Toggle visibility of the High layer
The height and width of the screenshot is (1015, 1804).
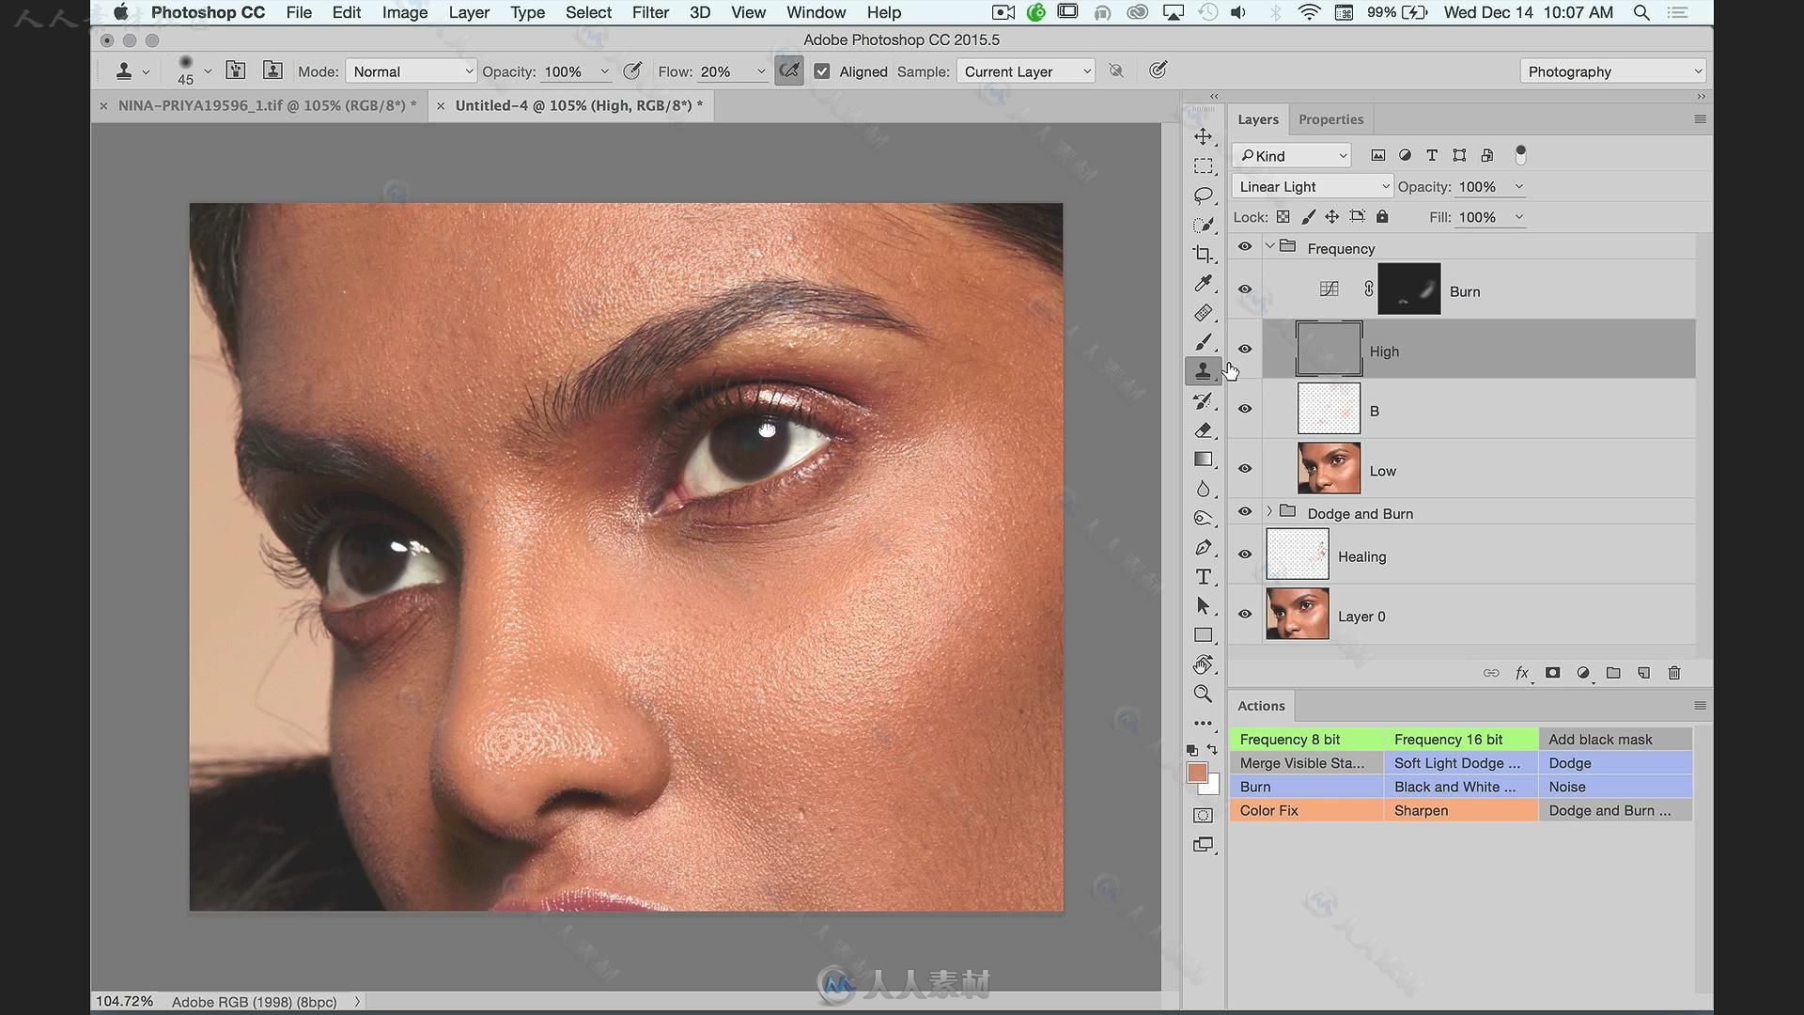(x=1245, y=349)
